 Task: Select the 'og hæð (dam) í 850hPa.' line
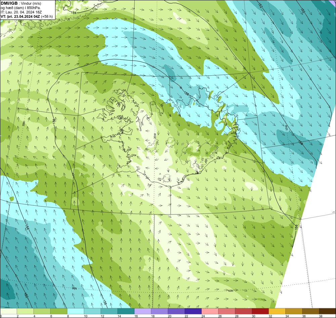20,8
